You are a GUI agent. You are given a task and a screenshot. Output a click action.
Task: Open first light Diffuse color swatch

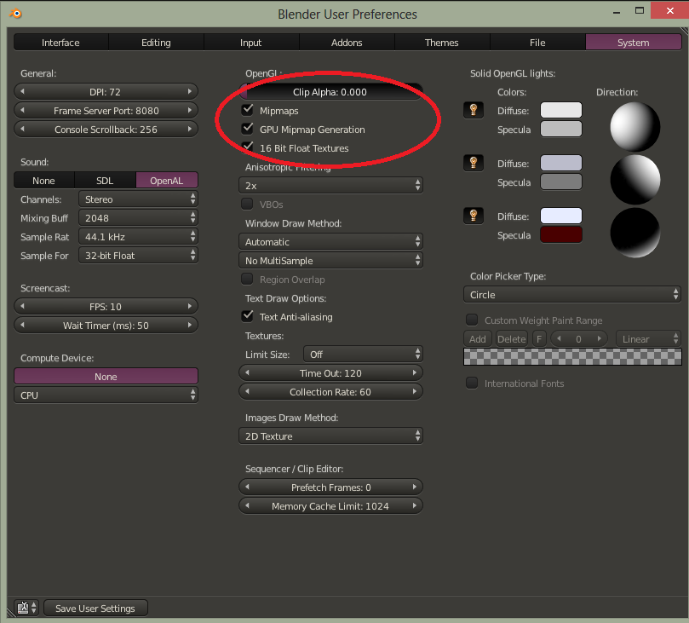pyautogui.click(x=561, y=110)
